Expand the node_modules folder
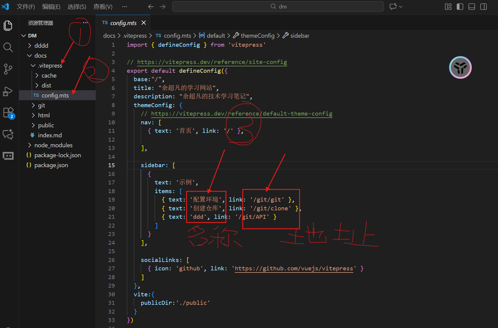This screenshot has width=498, height=328. [x=53, y=145]
